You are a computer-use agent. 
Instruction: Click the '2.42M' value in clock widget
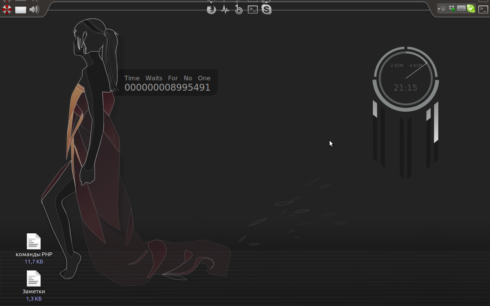(397, 65)
